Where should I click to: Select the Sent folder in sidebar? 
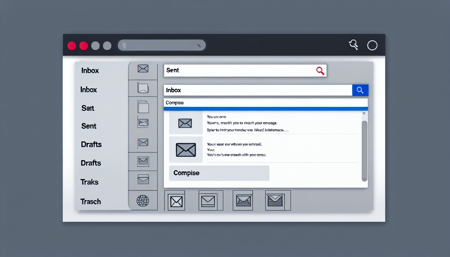pyautogui.click(x=89, y=126)
